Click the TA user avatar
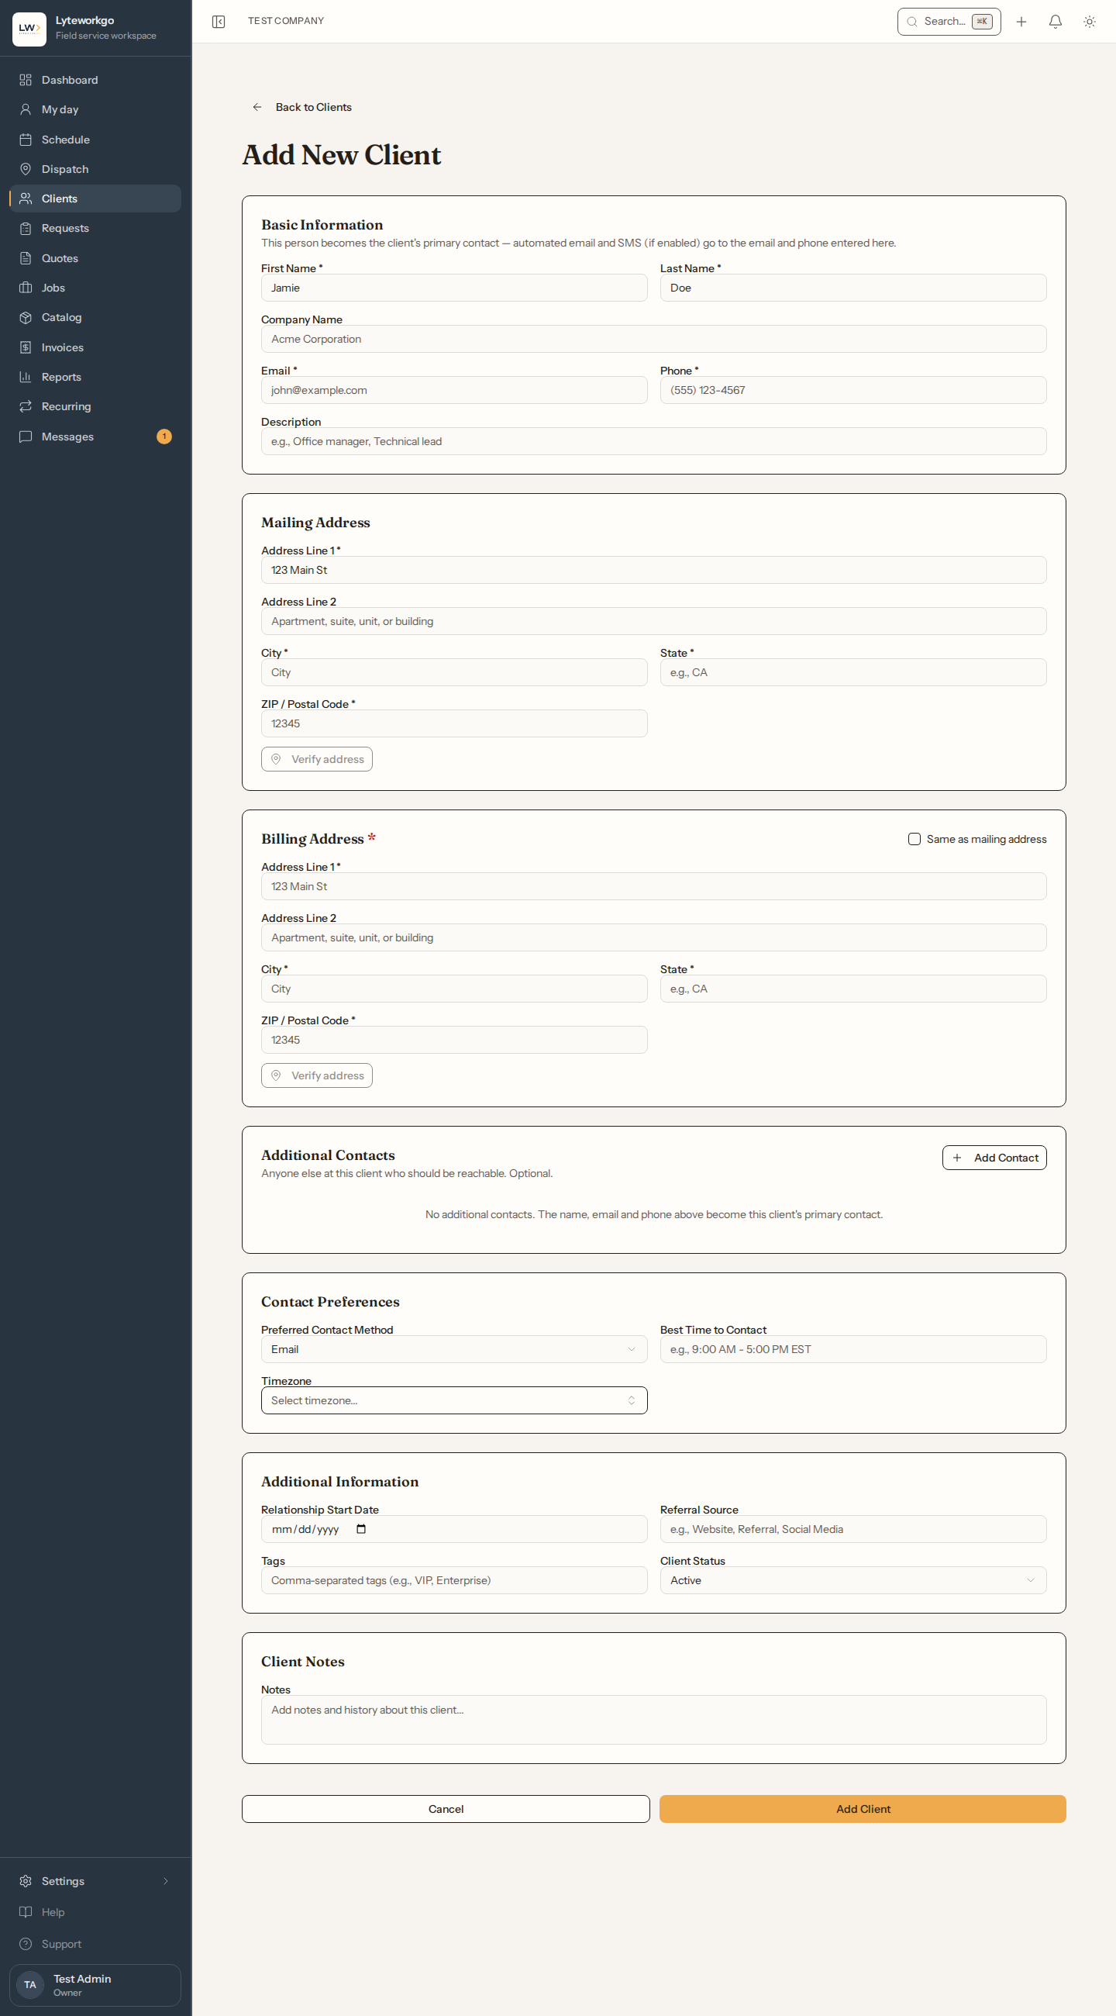1116x2016 pixels. pyautogui.click(x=29, y=1984)
